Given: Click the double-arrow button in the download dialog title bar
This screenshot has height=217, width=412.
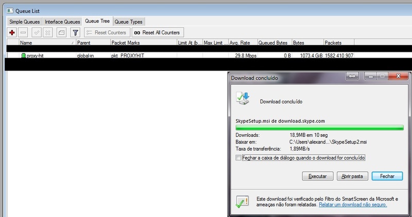Looking at the screenshot, I should [x=352, y=76].
